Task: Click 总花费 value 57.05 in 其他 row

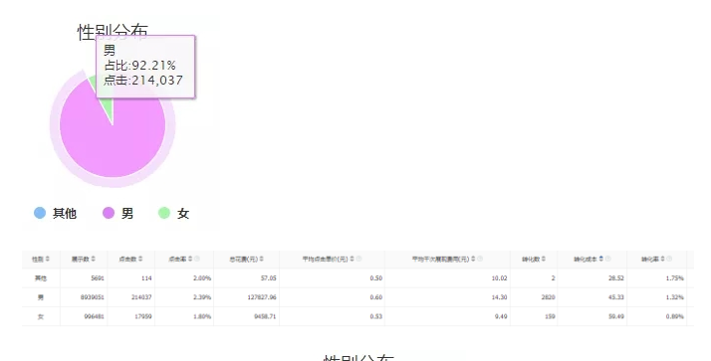Action: [269, 278]
